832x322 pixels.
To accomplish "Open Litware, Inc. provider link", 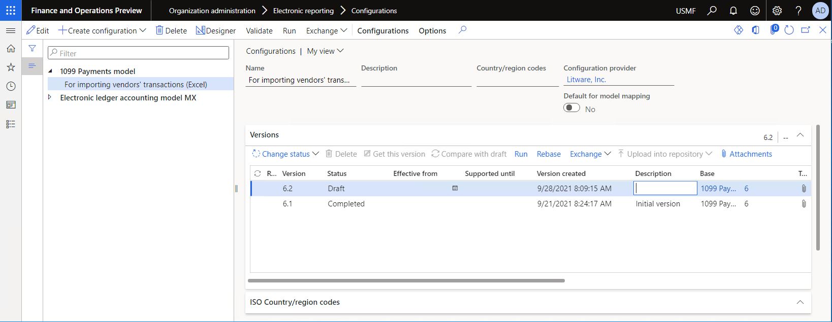I will click(586, 80).
